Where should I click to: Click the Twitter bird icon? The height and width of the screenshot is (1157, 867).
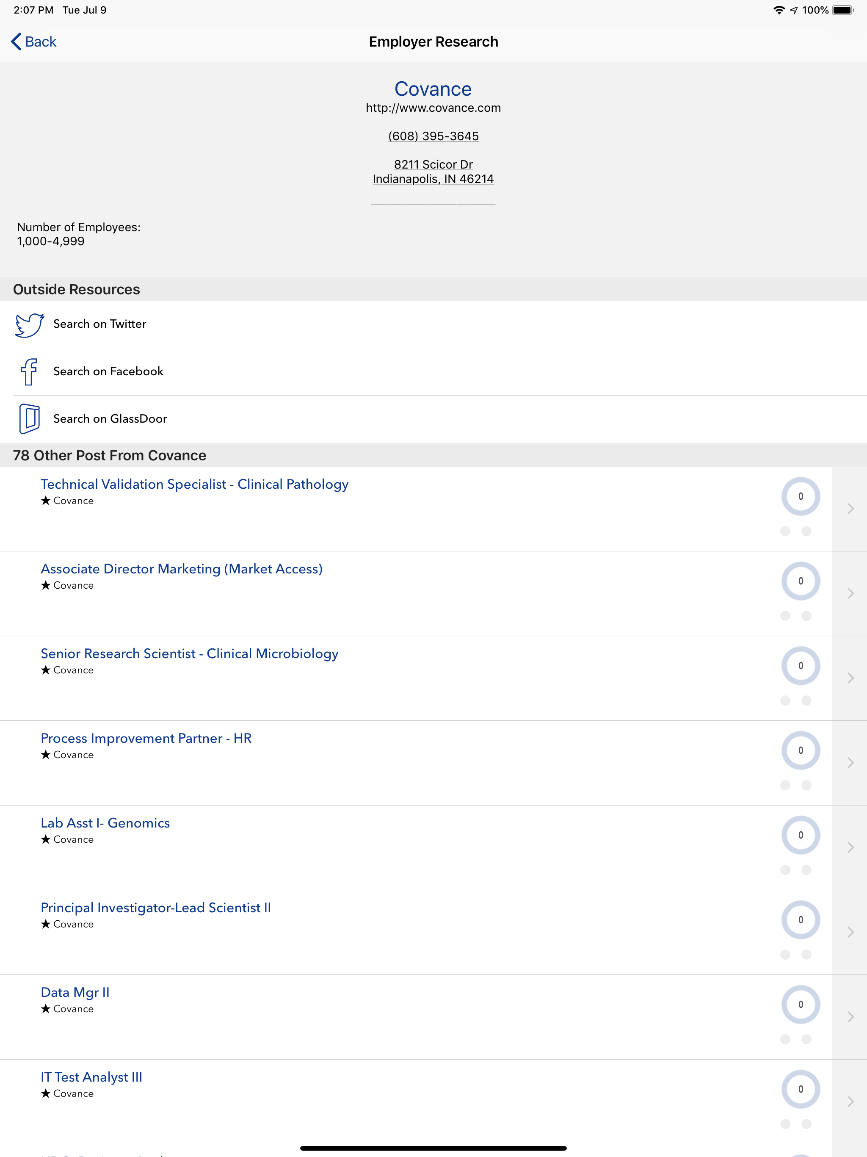(x=29, y=325)
